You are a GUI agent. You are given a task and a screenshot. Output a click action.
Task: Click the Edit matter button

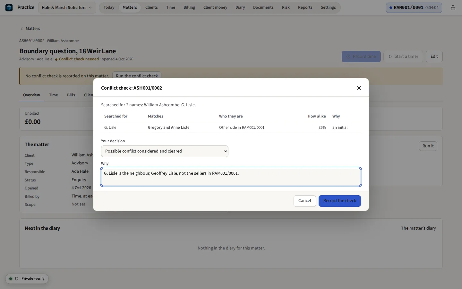pyautogui.click(x=434, y=57)
